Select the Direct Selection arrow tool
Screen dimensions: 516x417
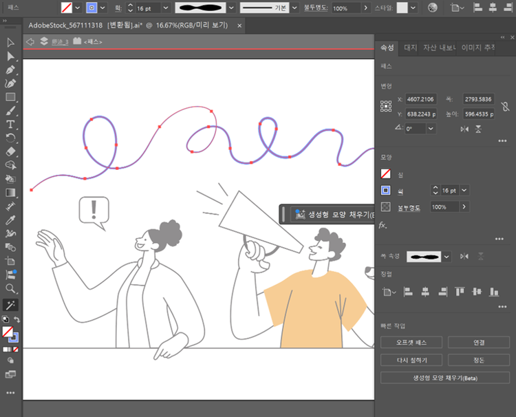10,56
